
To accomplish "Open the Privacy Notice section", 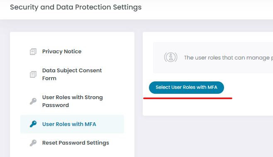I will (62, 52).
